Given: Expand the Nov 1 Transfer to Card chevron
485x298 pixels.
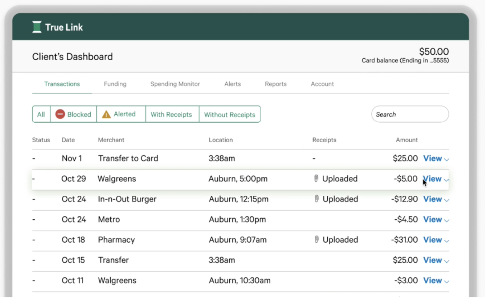Looking at the screenshot, I should coord(447,160).
